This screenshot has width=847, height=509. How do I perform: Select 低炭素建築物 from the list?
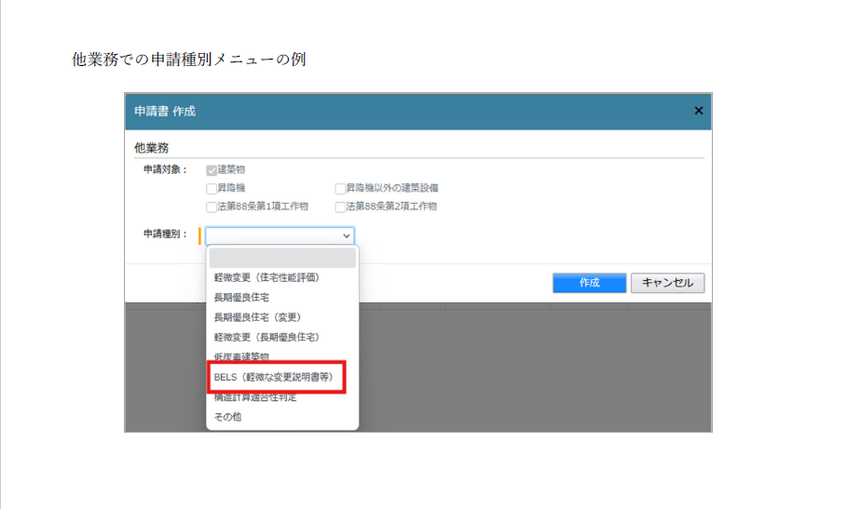click(x=241, y=356)
